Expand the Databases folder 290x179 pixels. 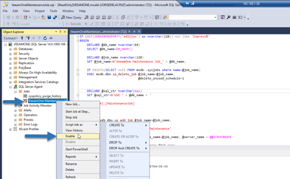point(10,49)
